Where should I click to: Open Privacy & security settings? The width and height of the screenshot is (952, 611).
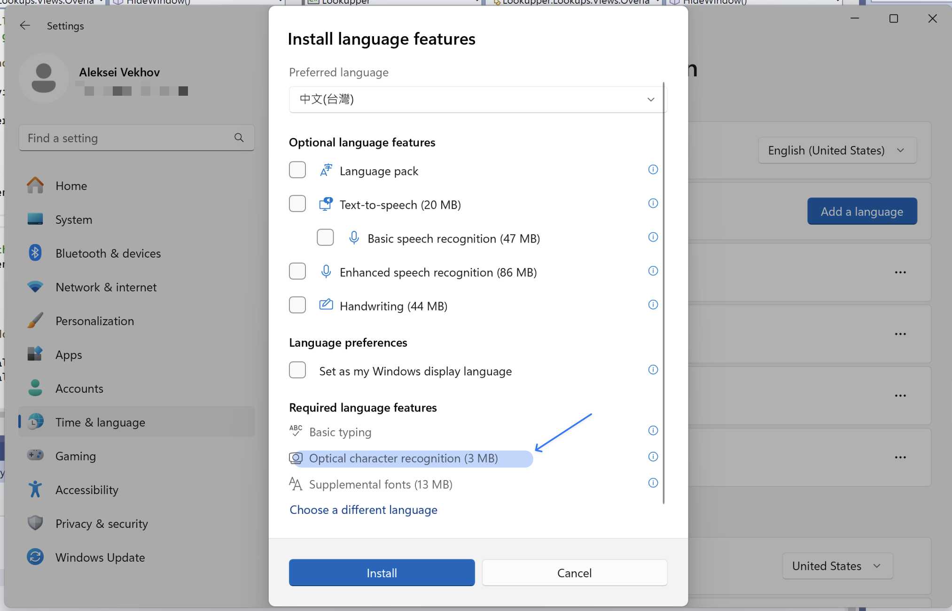click(x=137, y=523)
